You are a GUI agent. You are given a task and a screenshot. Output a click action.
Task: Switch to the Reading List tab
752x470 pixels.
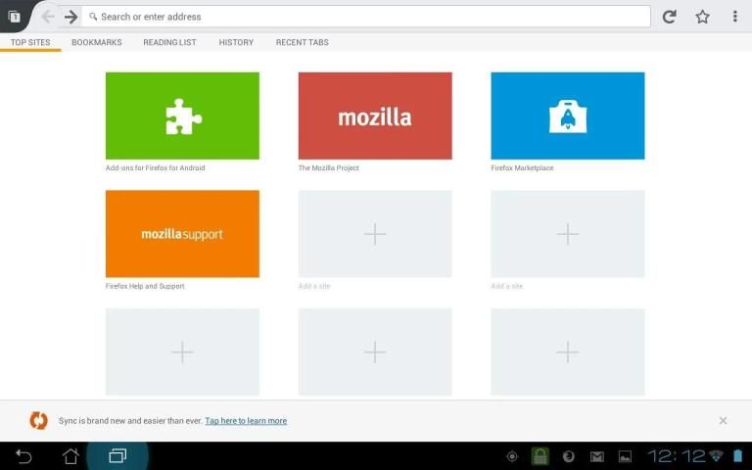click(x=169, y=42)
